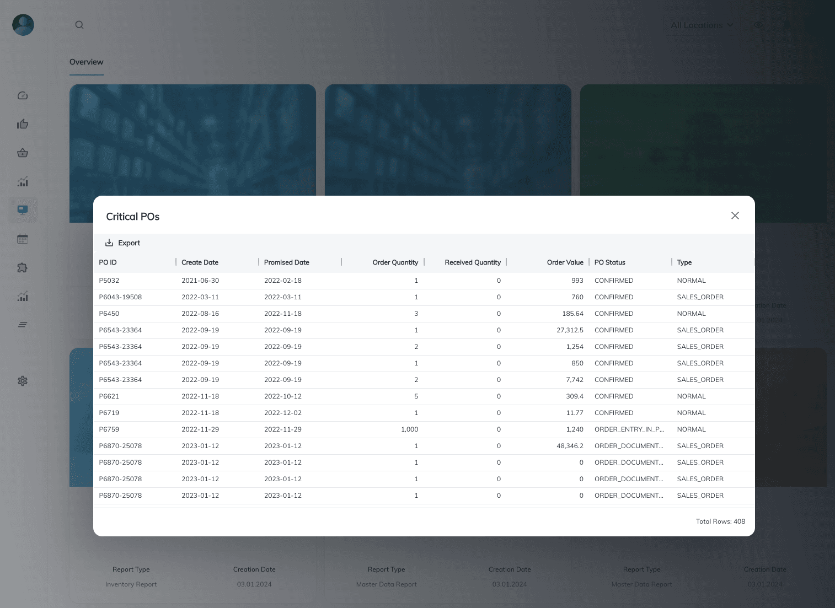Open the calendar icon in sidebar

(23, 239)
